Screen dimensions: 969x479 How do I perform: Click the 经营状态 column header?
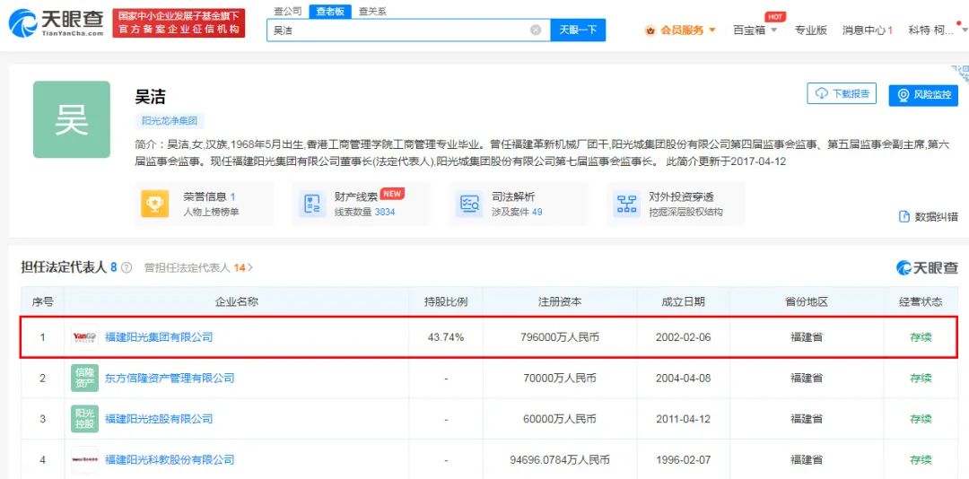921,301
